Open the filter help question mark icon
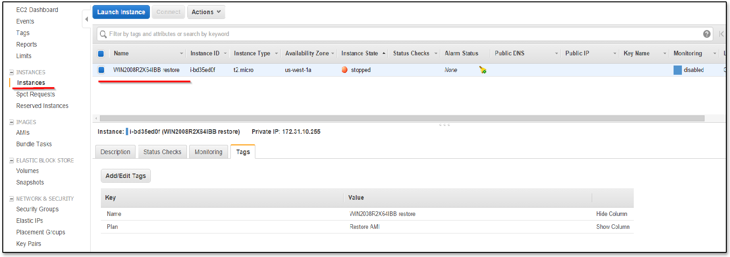Screen dimensions: 730x257 (706, 34)
